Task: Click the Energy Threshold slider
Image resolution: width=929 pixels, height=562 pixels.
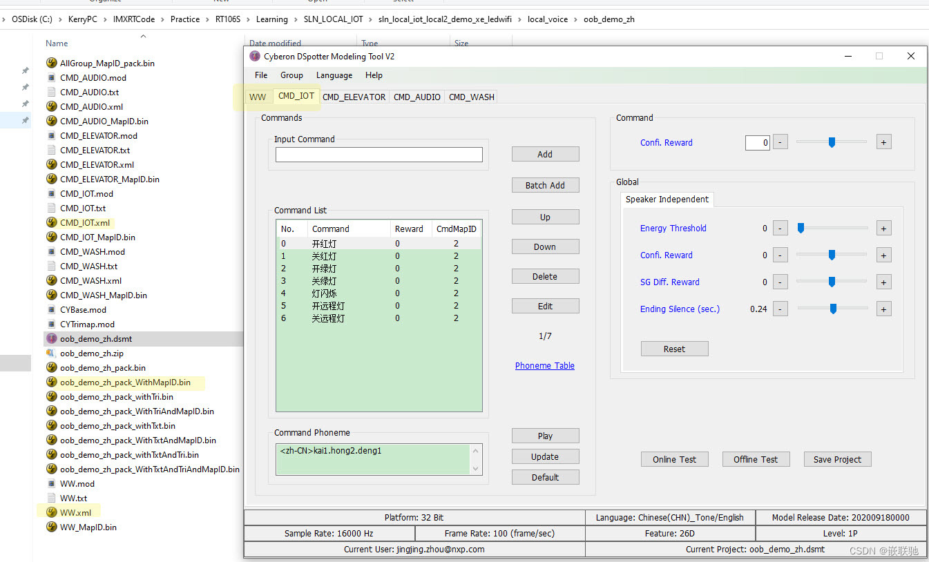Action: (833, 228)
